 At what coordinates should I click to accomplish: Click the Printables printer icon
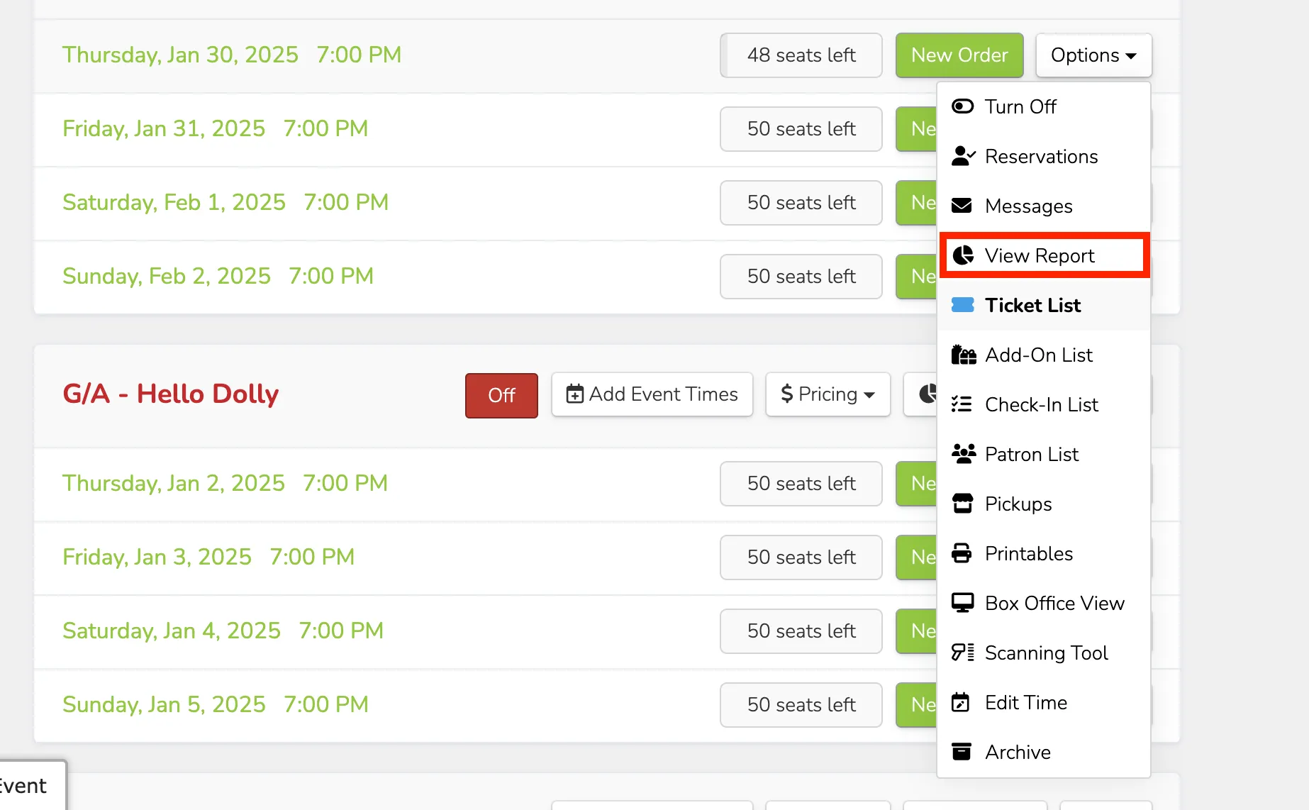click(962, 553)
